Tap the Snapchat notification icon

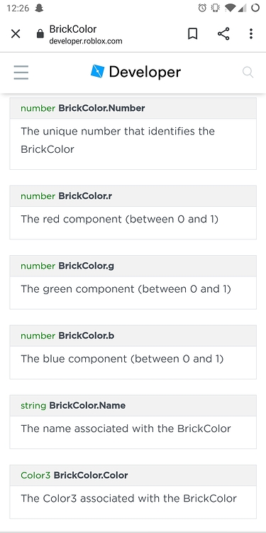(39, 8)
